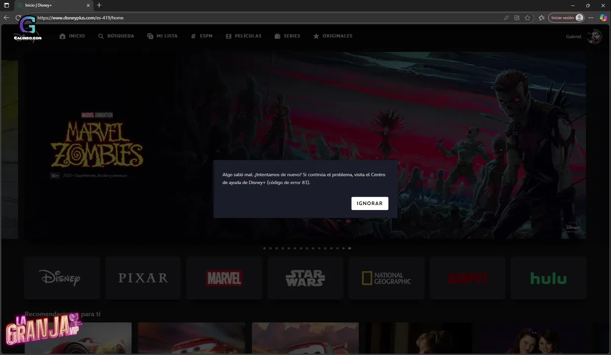Open the Pixar brand tile
611x355 pixels.
tap(143, 278)
